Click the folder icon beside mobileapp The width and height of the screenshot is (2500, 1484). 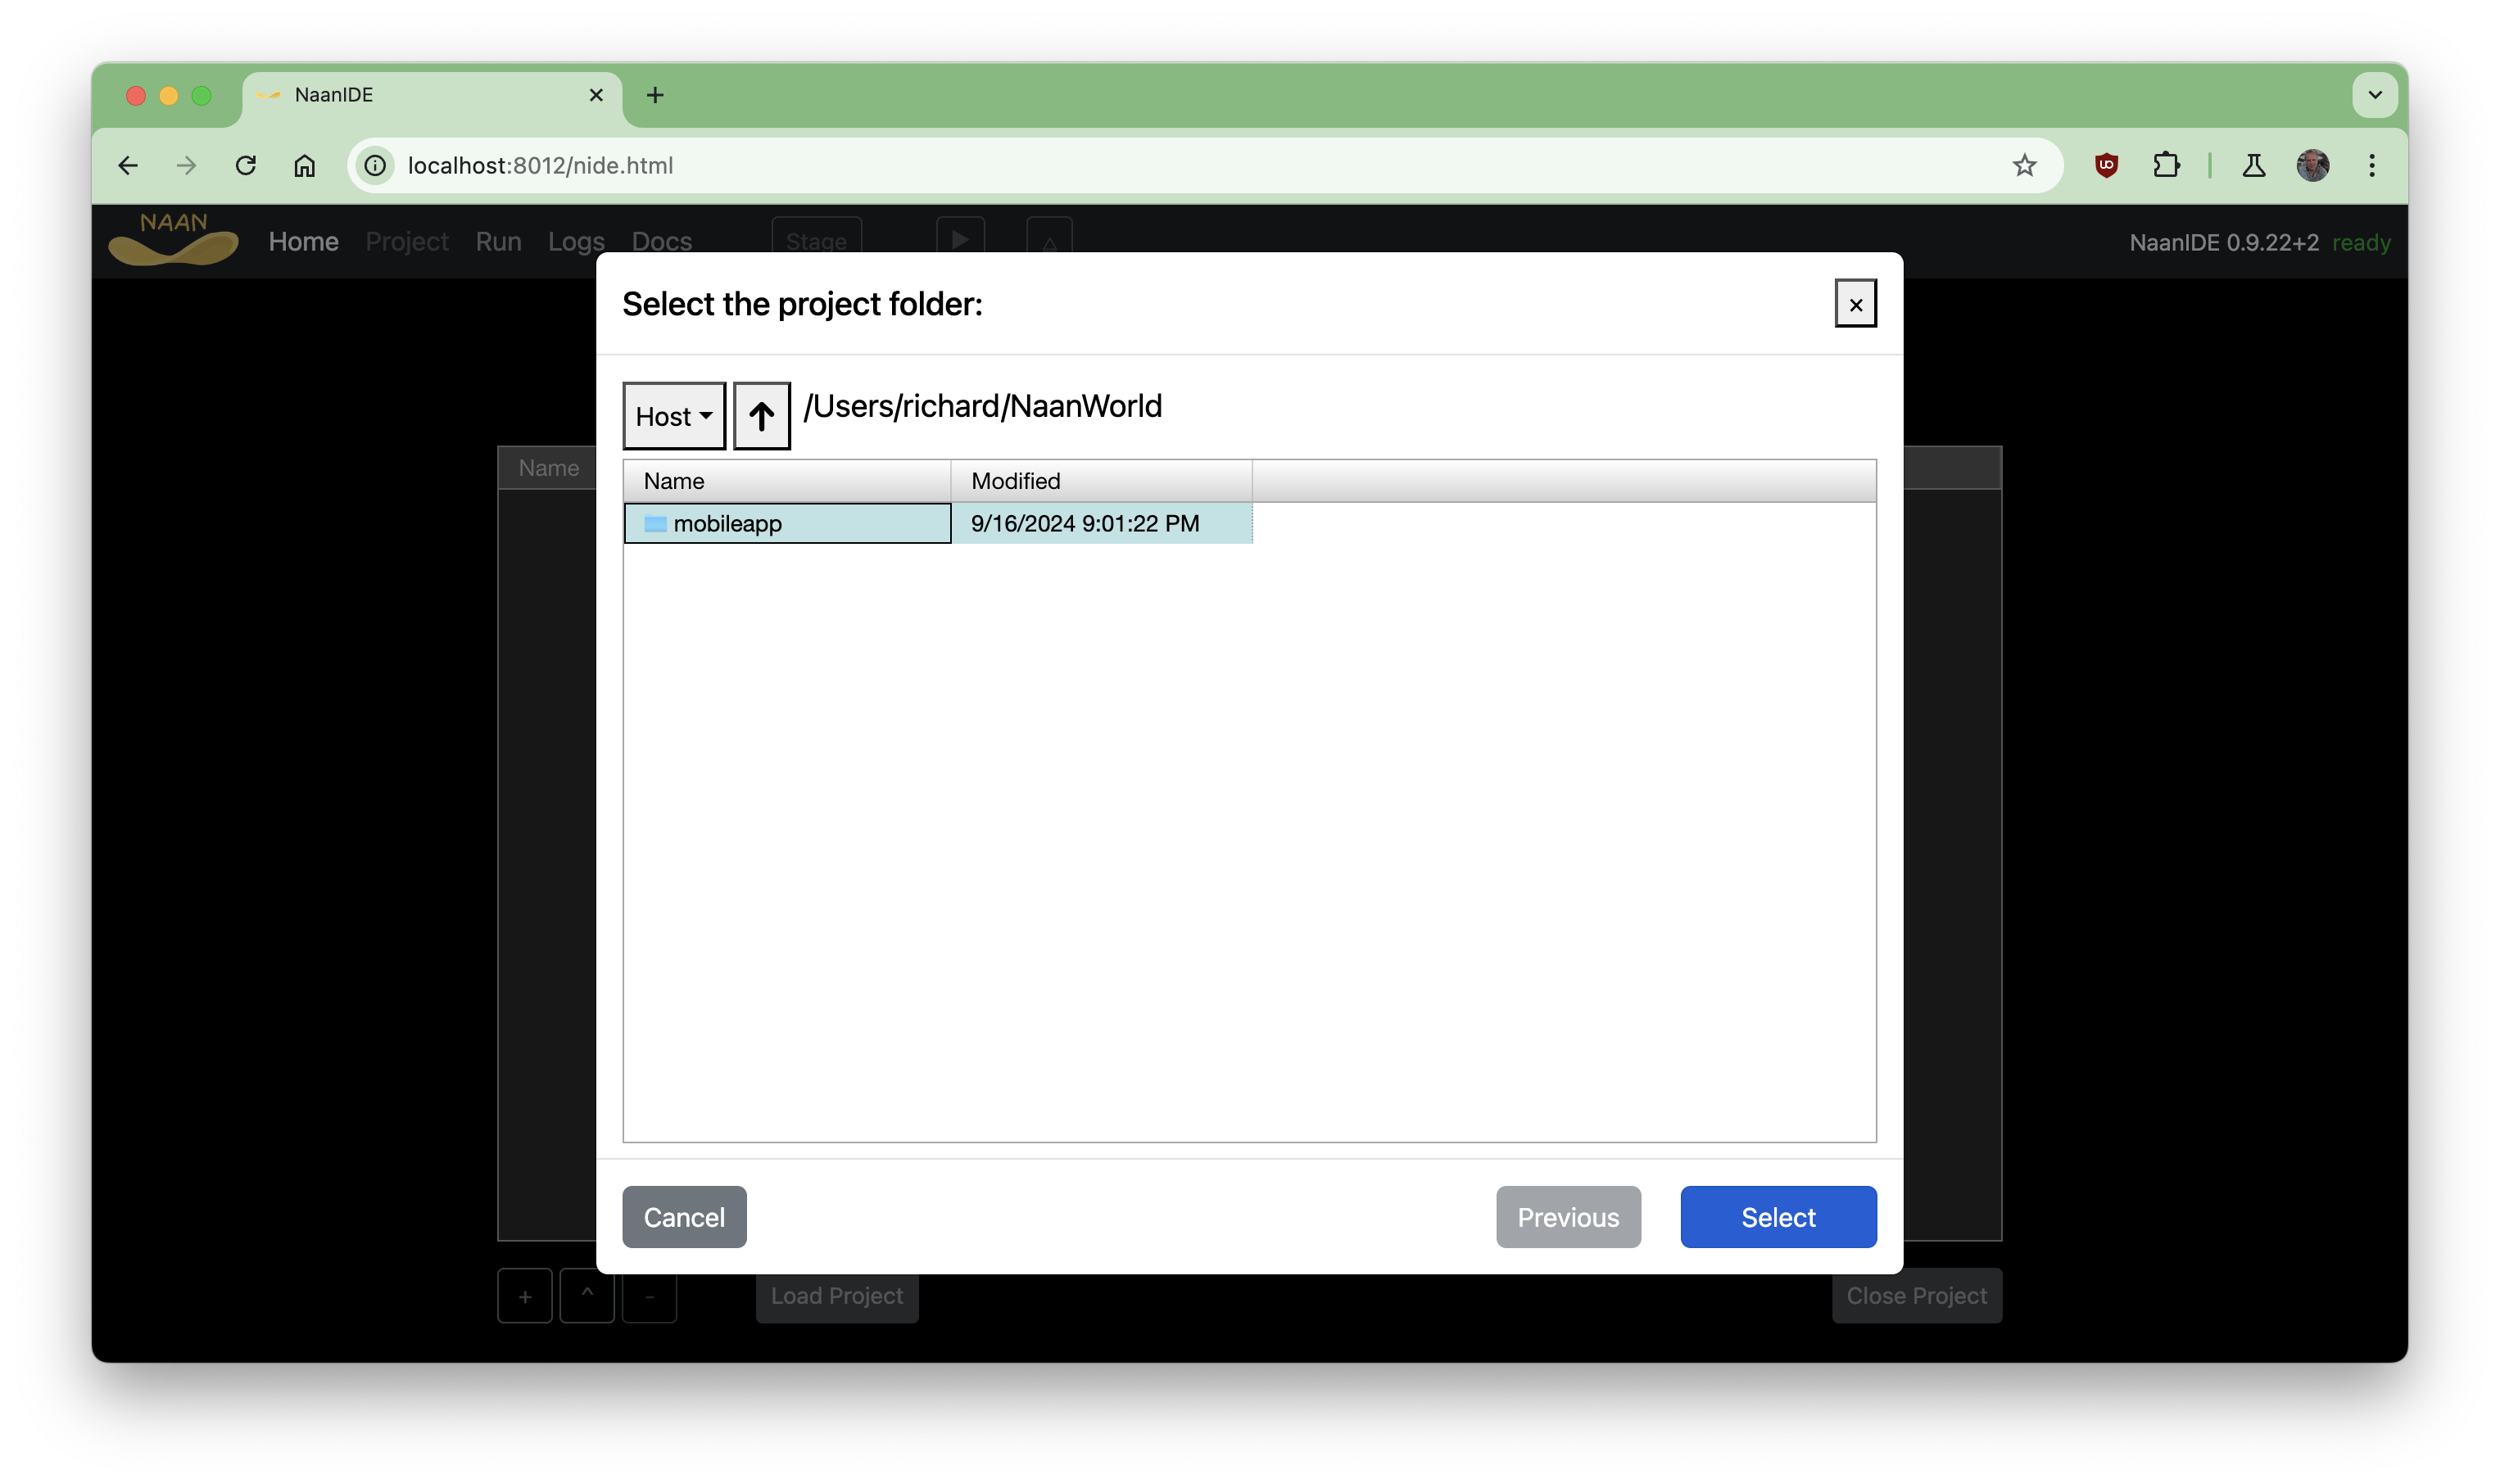tap(655, 523)
